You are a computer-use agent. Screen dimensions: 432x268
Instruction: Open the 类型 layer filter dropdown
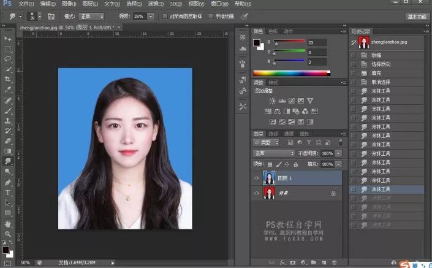[x=266, y=142]
